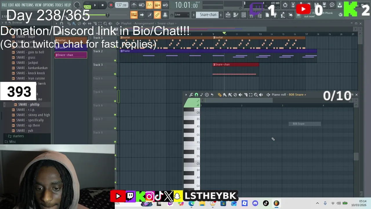Stop playback with the Stop button
The width and height of the screenshot is (371, 209).
coord(103,5)
